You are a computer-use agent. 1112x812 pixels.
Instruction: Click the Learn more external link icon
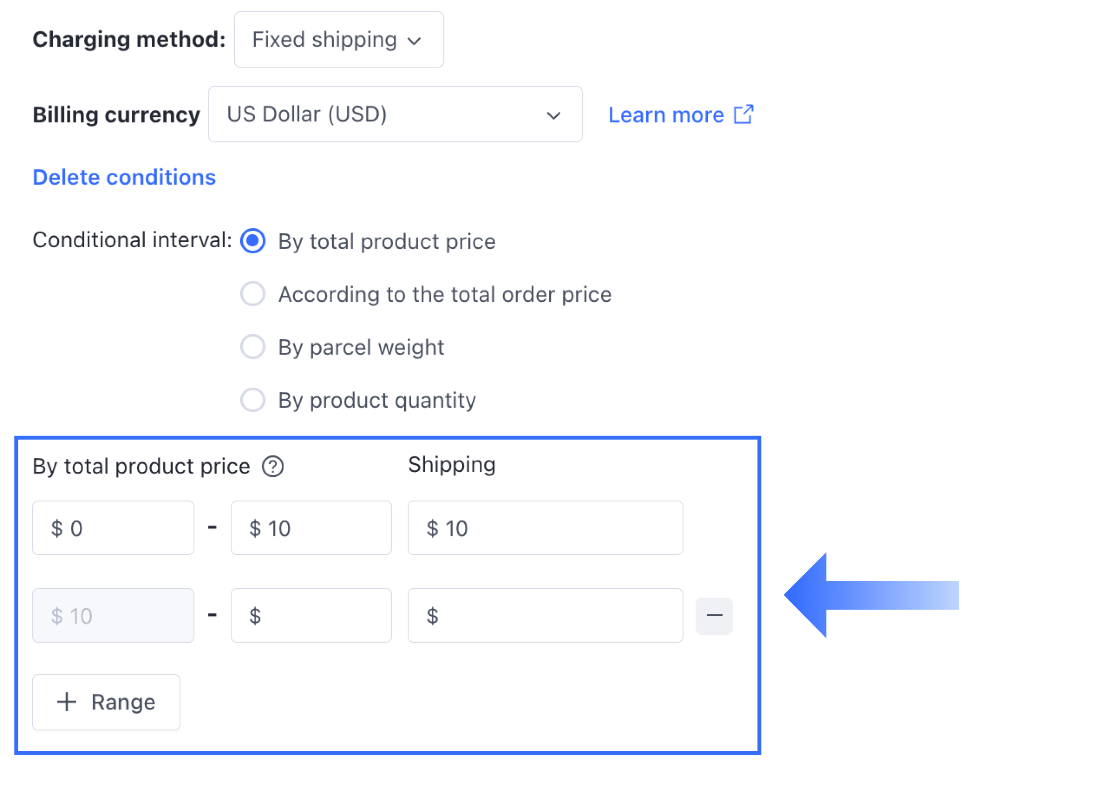(743, 115)
